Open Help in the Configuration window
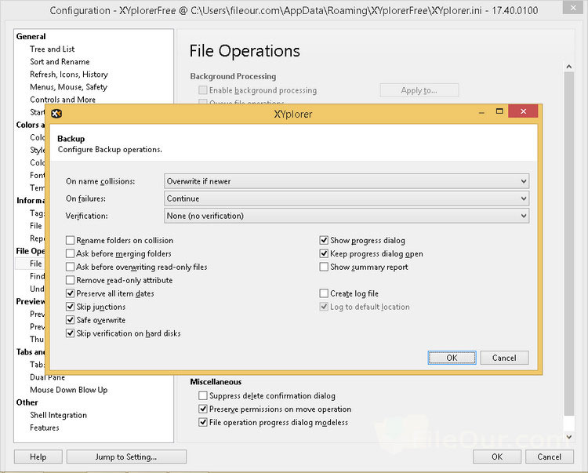 (x=38, y=457)
